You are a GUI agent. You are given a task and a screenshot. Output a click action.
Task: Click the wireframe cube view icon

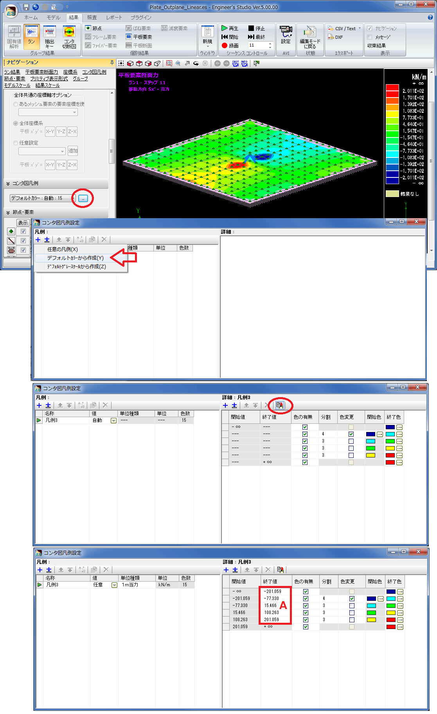coord(157,63)
